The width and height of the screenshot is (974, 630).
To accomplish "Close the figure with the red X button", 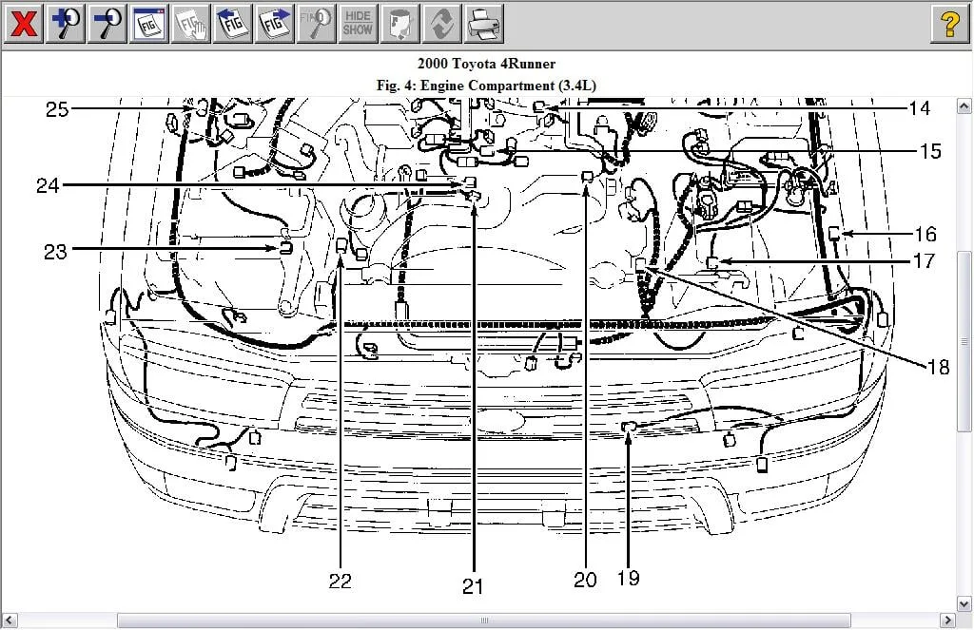I will pos(23,24).
